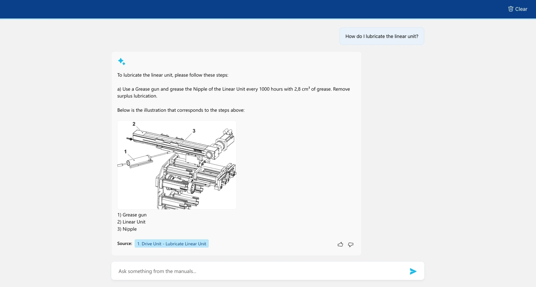
Task: Open source '1. Drive Unit - Lubricate Linear Unit'
Action: click(x=172, y=244)
